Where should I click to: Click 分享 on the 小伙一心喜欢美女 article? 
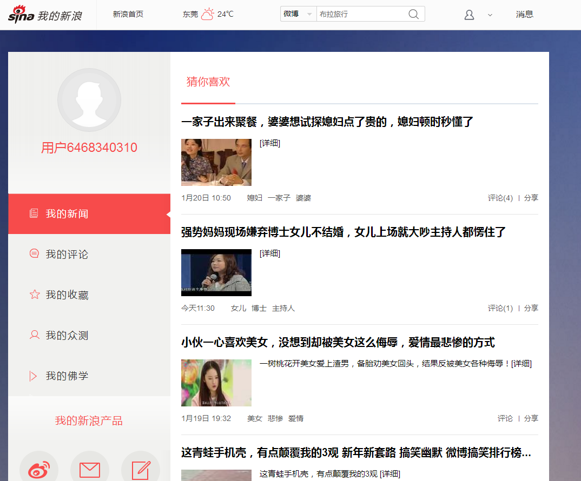[531, 418]
